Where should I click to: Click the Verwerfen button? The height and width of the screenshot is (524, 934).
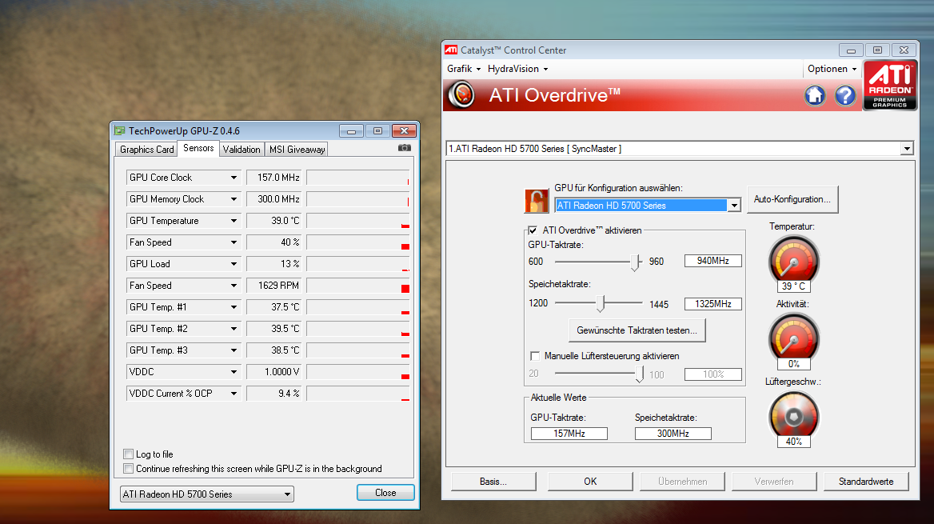tap(774, 482)
